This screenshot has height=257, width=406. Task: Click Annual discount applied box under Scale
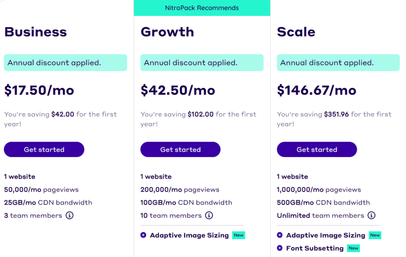pos(338,63)
